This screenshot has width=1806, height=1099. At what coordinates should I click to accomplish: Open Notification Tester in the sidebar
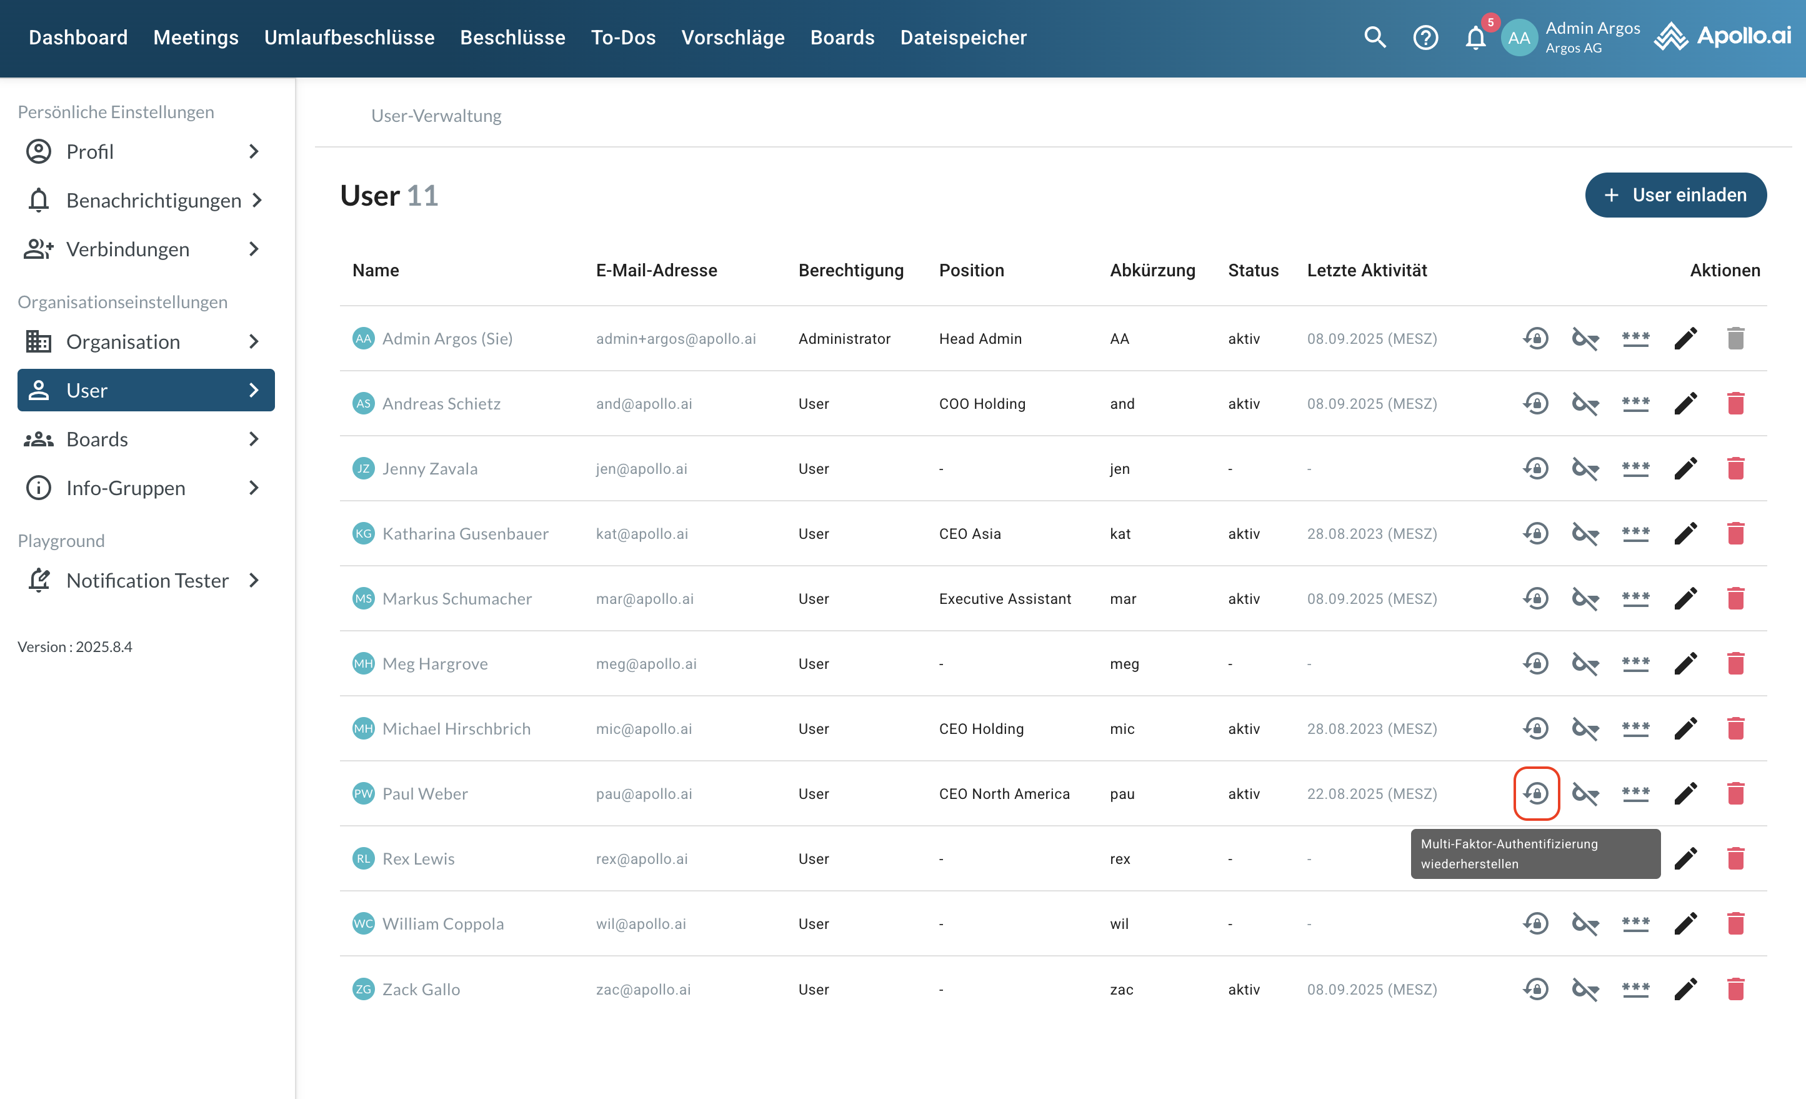(x=147, y=581)
